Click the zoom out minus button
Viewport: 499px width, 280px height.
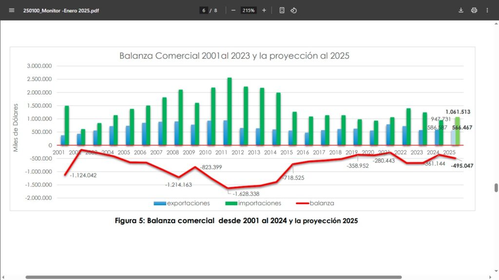click(233, 10)
